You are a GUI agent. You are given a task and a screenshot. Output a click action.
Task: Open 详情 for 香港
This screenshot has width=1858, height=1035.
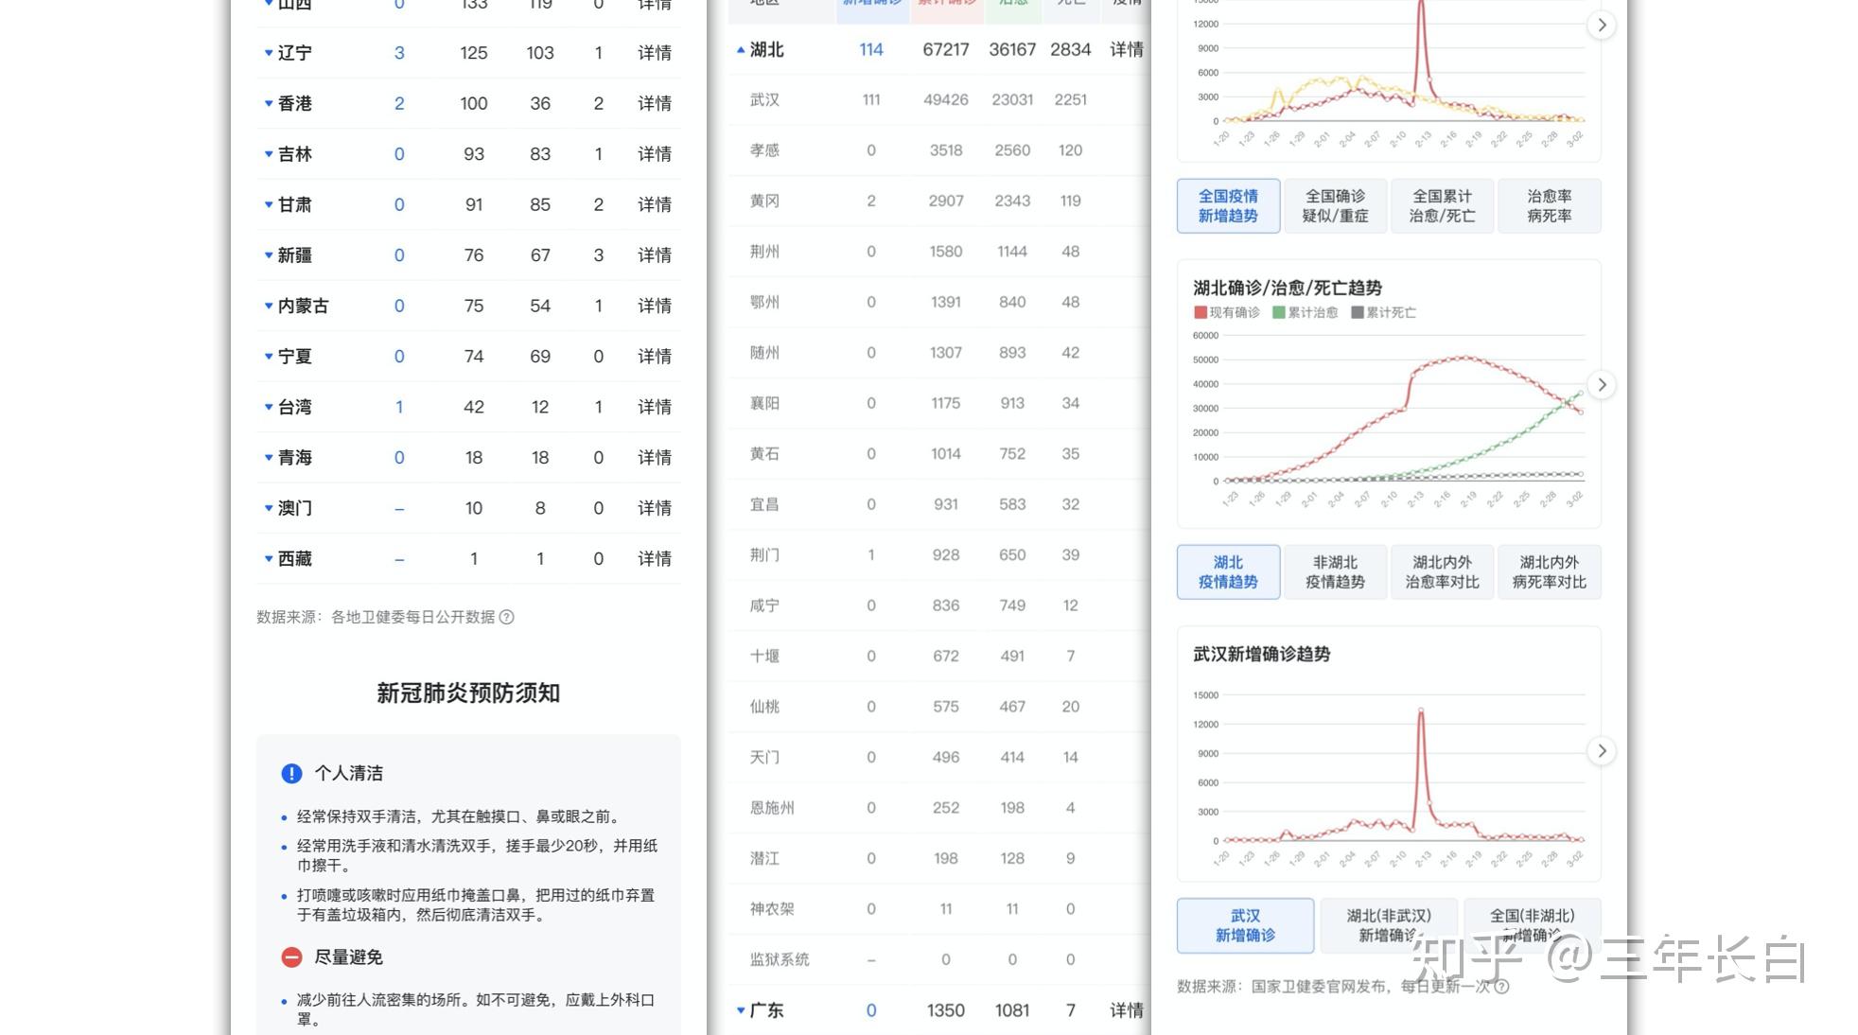coord(655,103)
